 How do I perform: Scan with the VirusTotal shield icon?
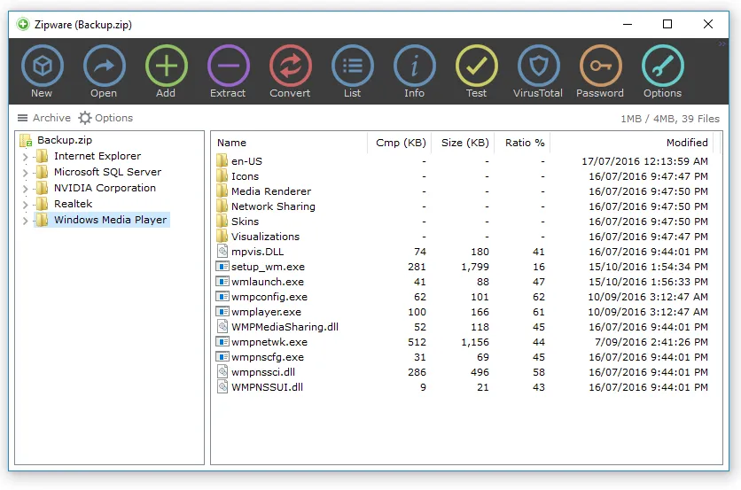tap(538, 66)
